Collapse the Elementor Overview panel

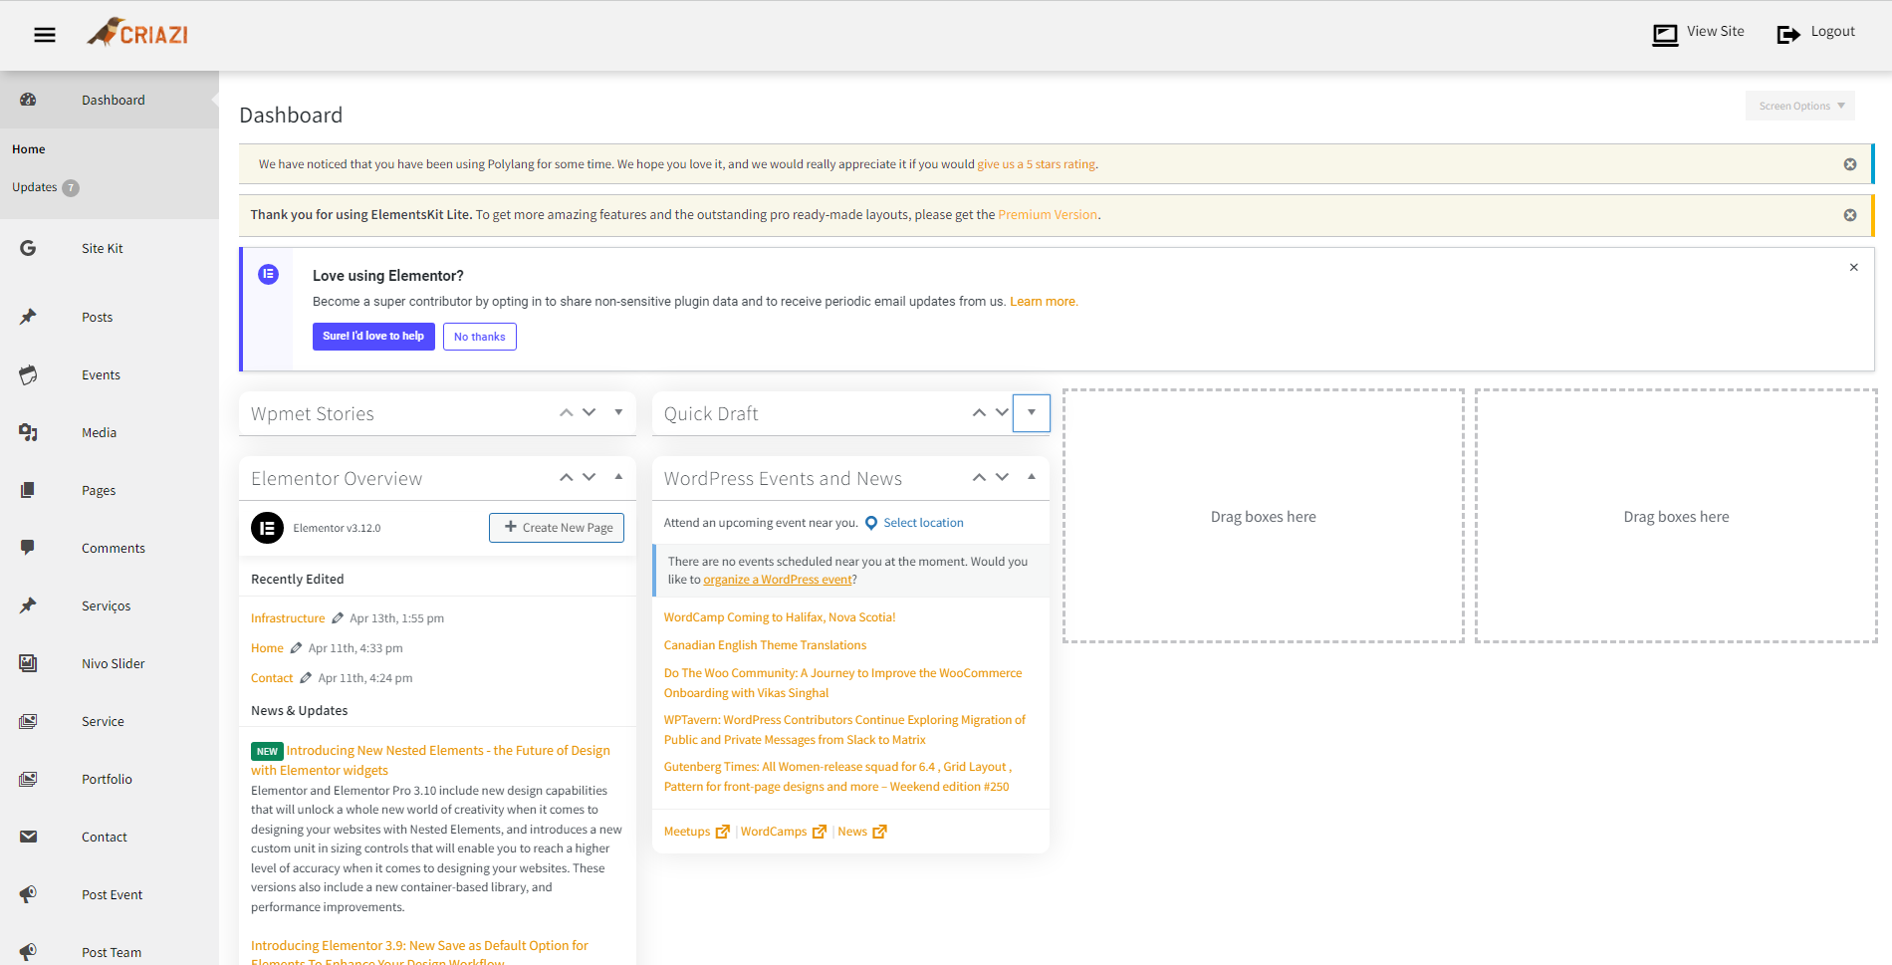[618, 477]
